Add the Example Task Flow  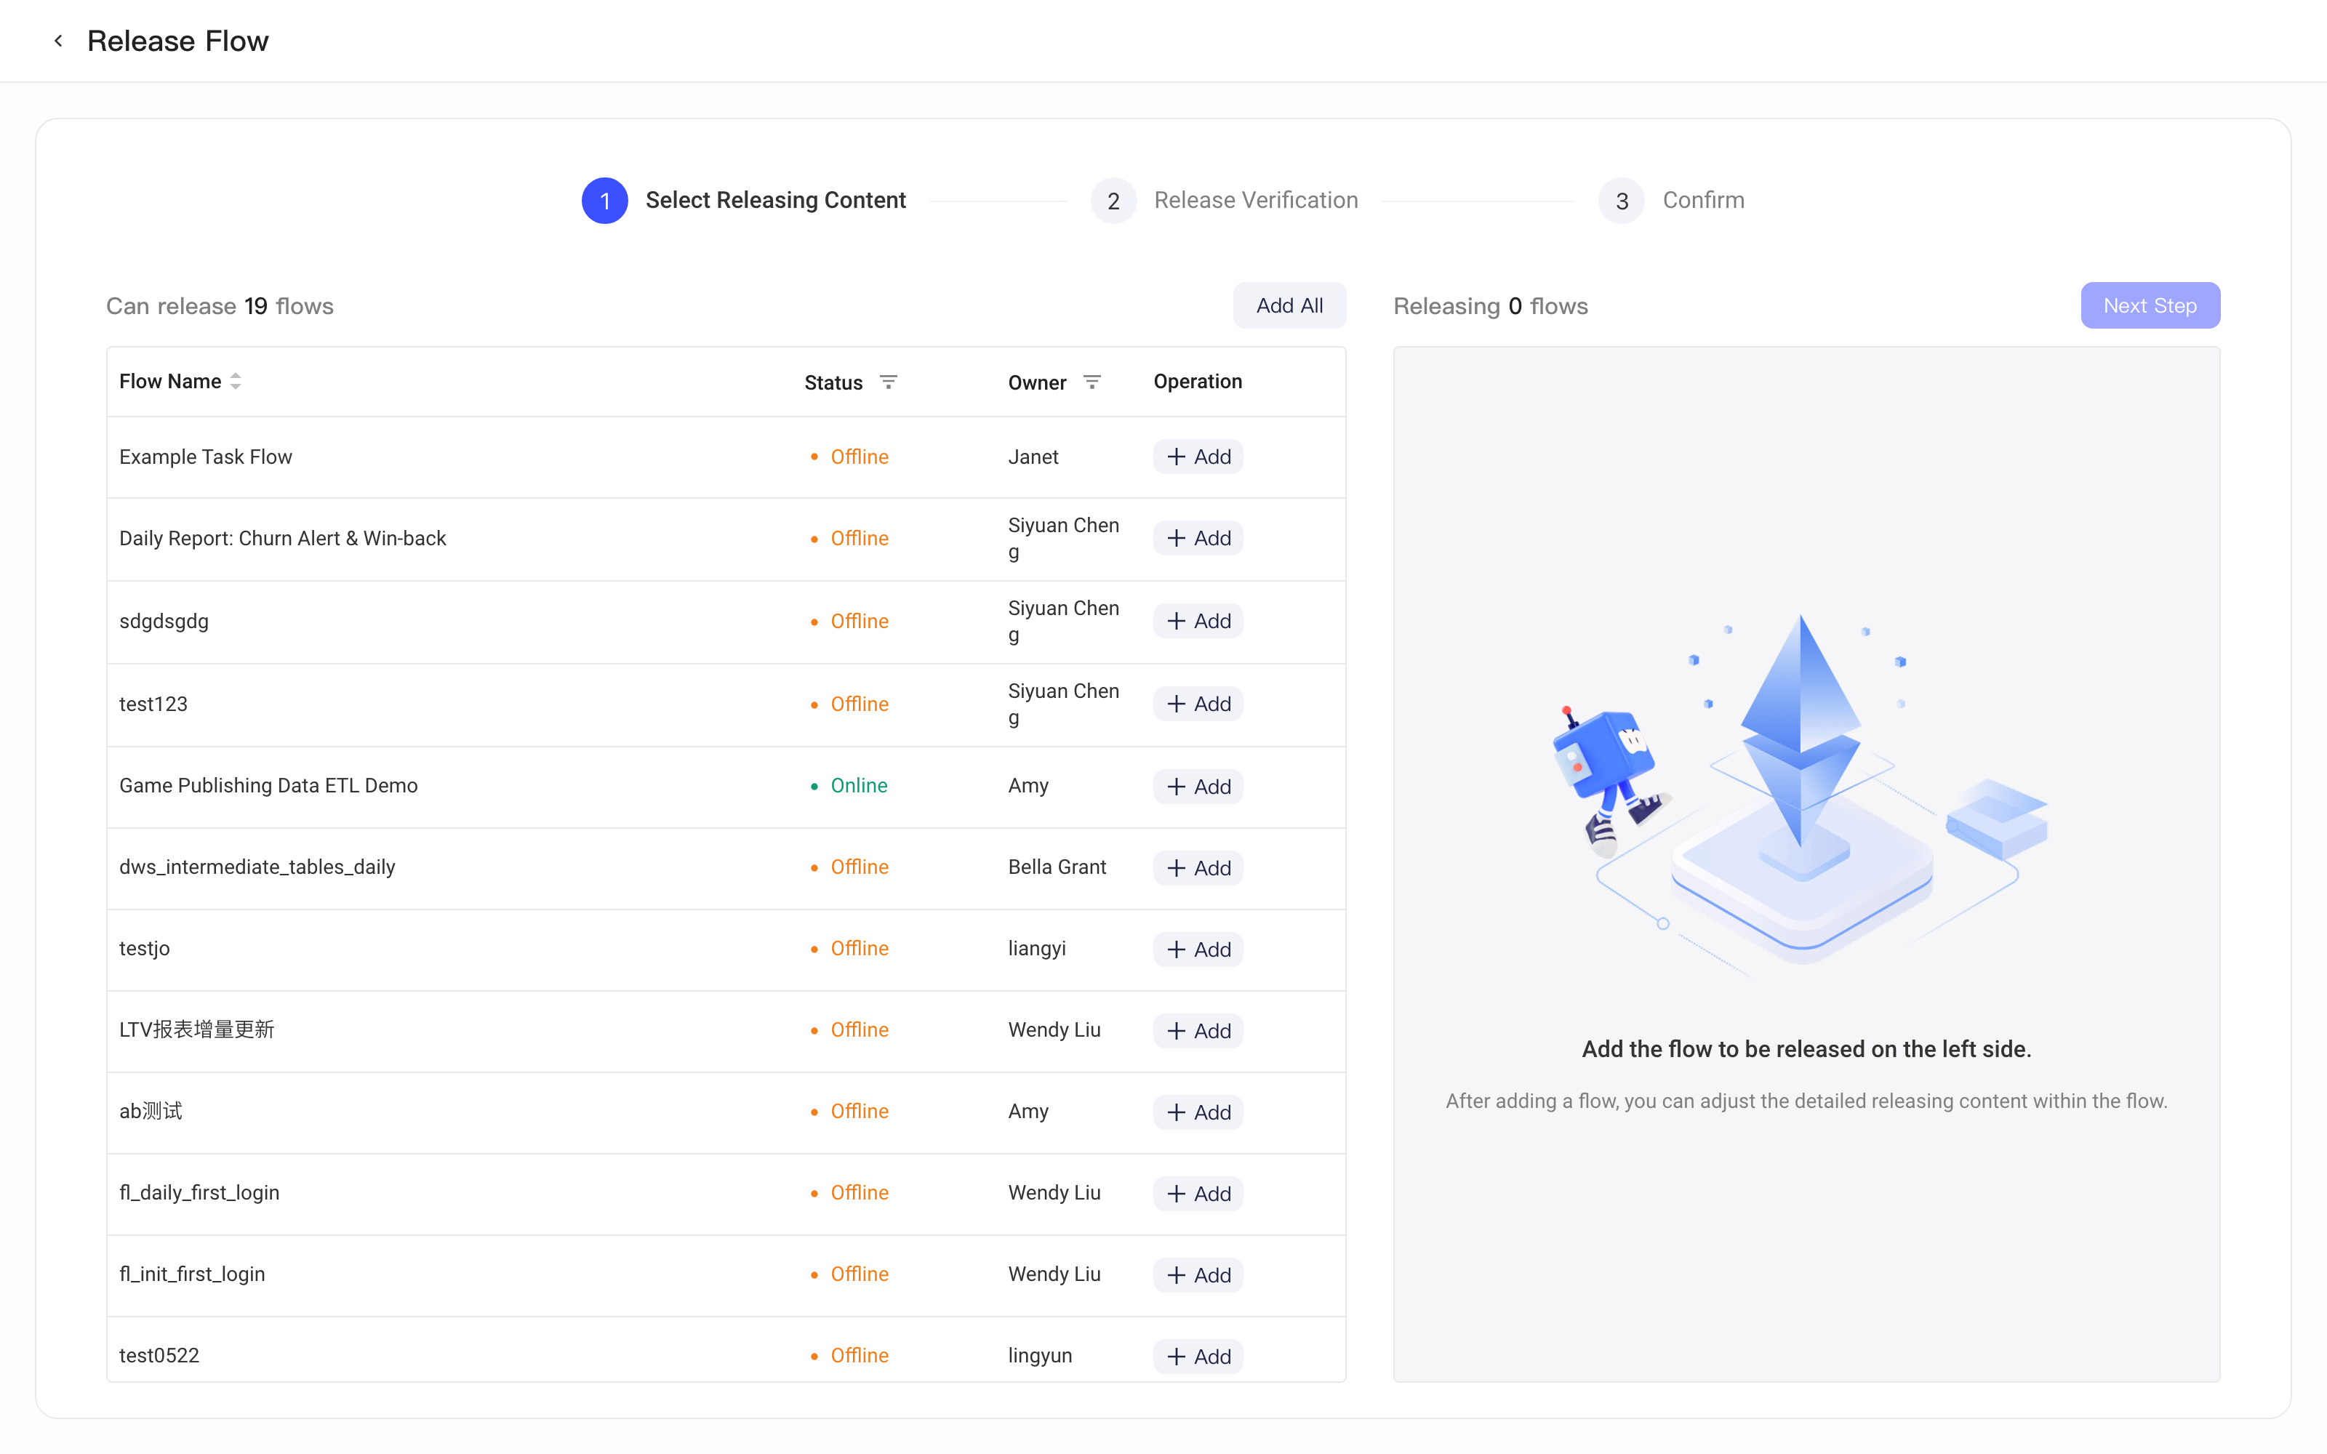tap(1198, 457)
